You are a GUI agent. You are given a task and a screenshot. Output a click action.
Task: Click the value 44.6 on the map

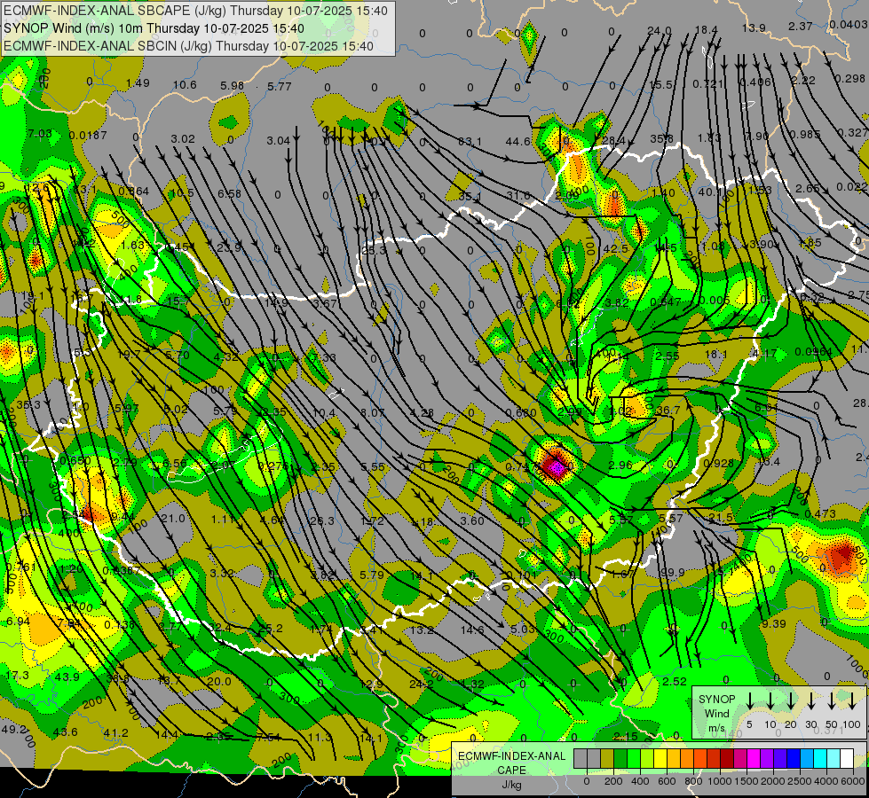point(517,142)
